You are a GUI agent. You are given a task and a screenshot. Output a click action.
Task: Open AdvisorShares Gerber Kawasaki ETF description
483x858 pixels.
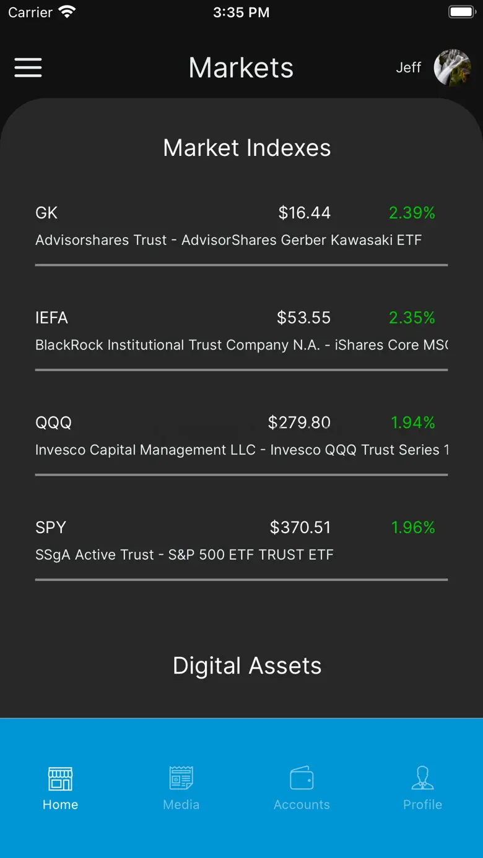point(228,240)
